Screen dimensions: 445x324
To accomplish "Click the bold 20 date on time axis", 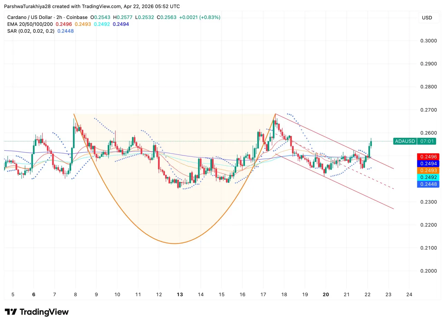I will (x=325, y=295).
